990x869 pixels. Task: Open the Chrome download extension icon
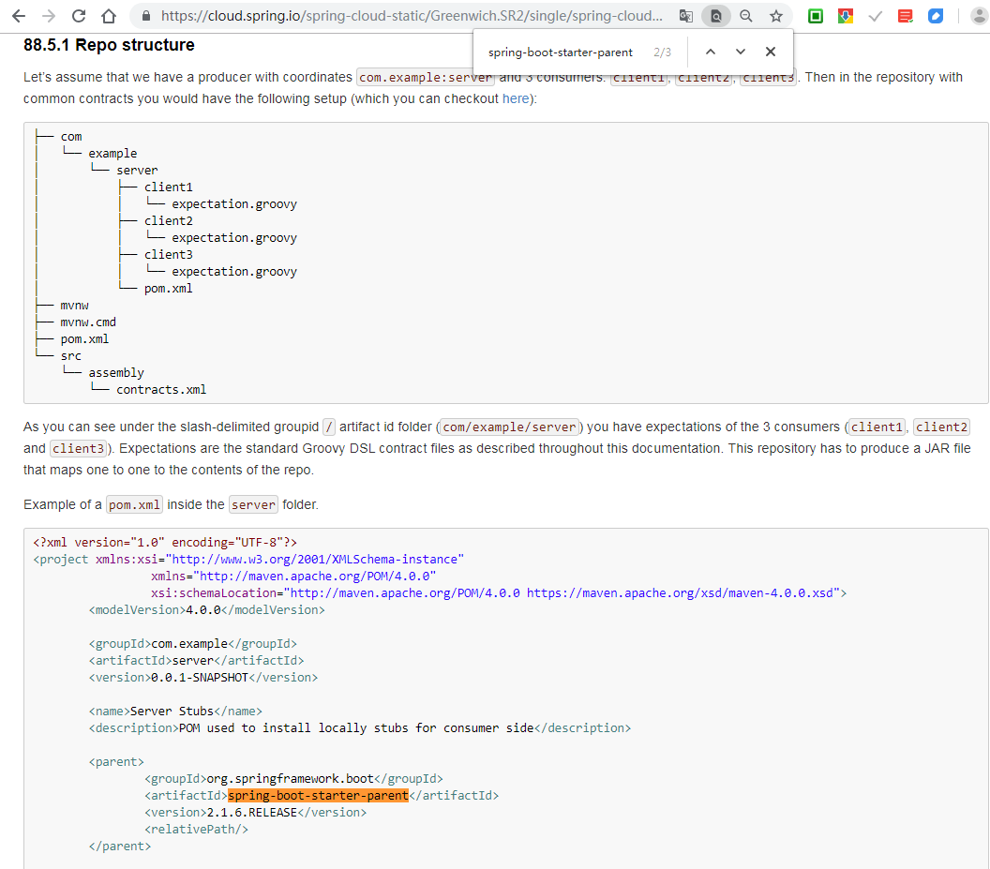point(846,16)
